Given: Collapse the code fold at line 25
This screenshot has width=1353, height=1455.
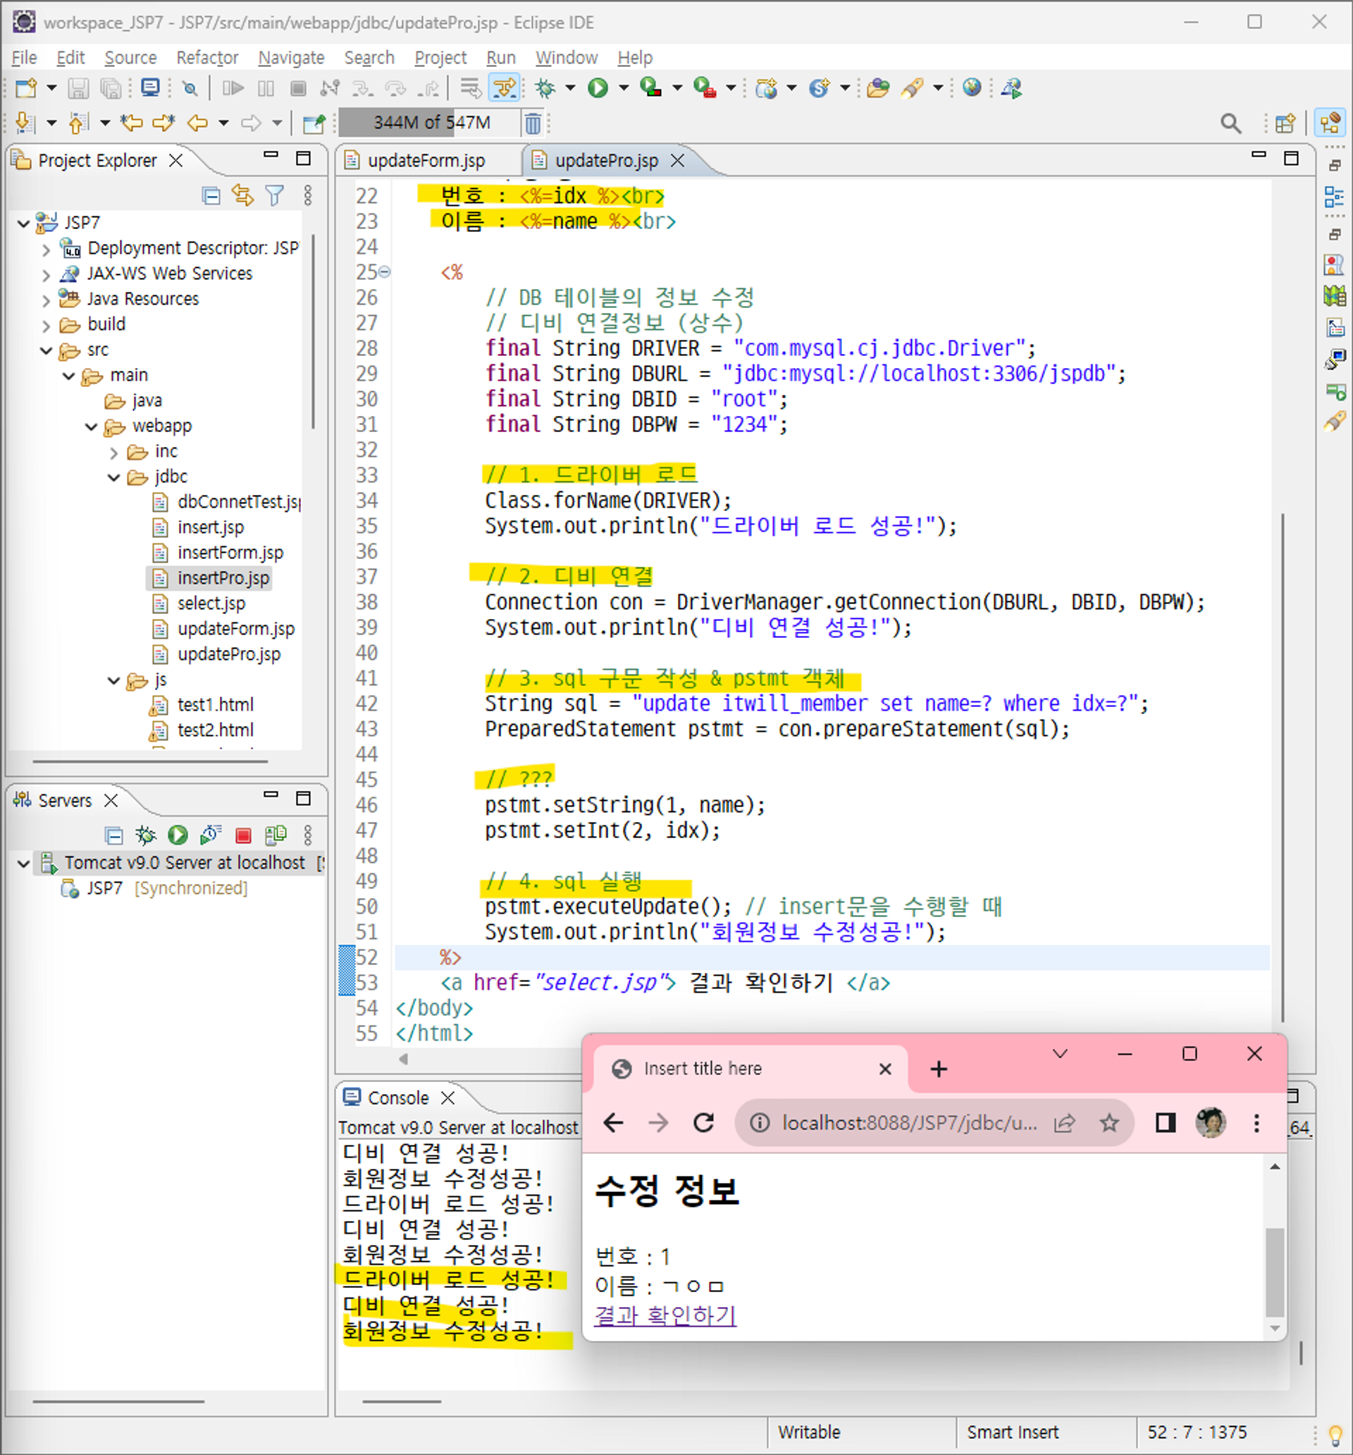Looking at the screenshot, I should coord(385,272).
